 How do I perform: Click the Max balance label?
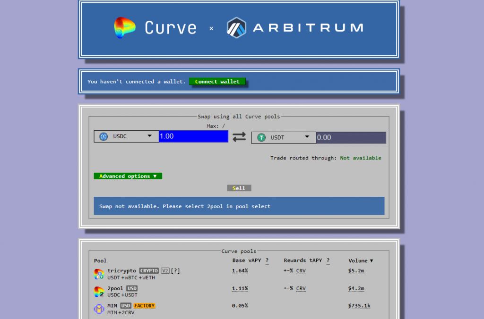(216, 126)
